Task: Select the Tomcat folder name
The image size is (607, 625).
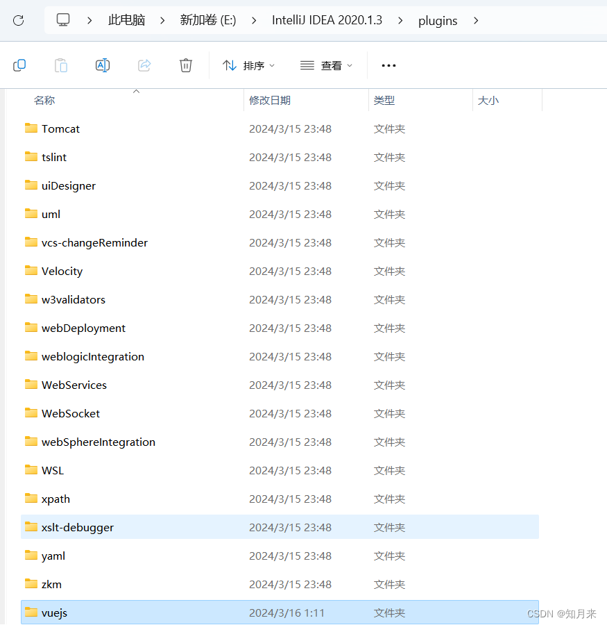Action: [60, 128]
